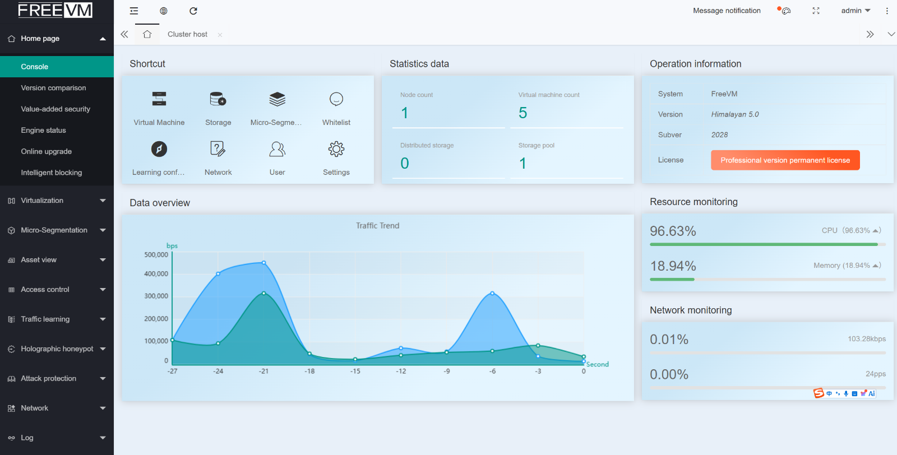Open the User shortcut icon
The width and height of the screenshot is (897, 455).
point(277,149)
